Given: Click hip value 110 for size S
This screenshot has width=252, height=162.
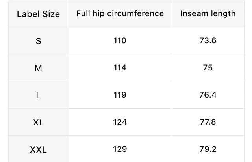Looking at the screenshot, I should click(x=120, y=40).
